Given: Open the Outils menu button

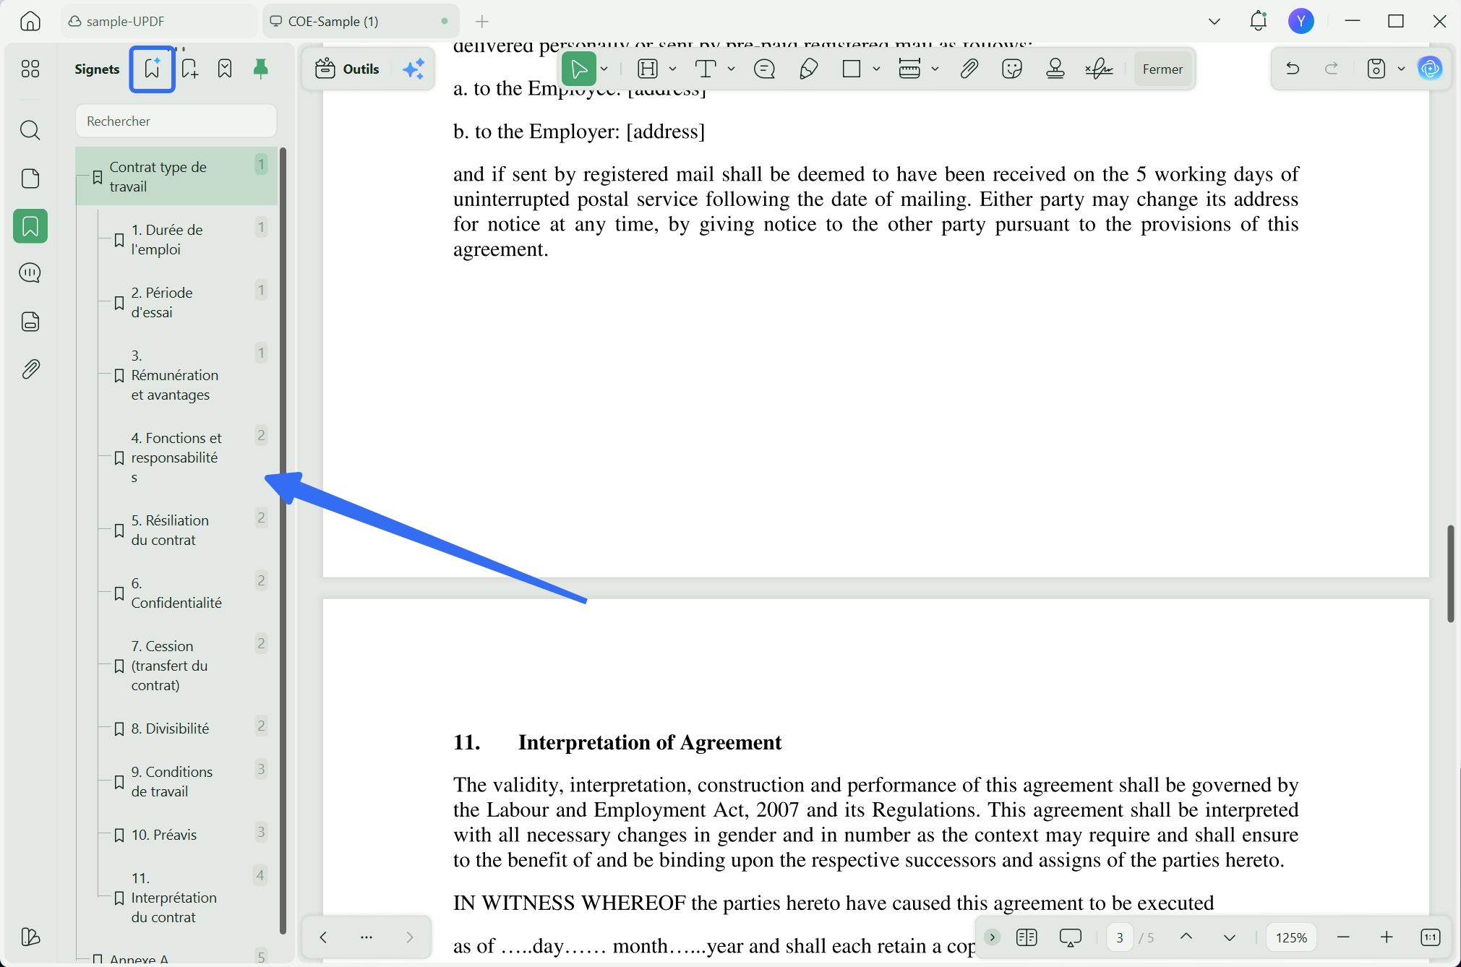Looking at the screenshot, I should click(x=348, y=69).
